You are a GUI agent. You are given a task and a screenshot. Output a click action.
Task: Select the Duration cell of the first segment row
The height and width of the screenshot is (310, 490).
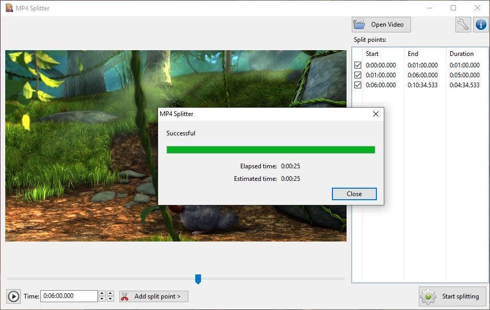[464, 65]
